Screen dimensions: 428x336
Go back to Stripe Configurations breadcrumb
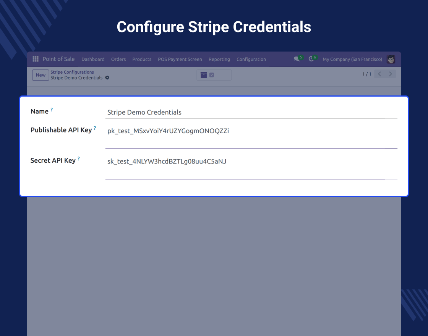(x=72, y=72)
